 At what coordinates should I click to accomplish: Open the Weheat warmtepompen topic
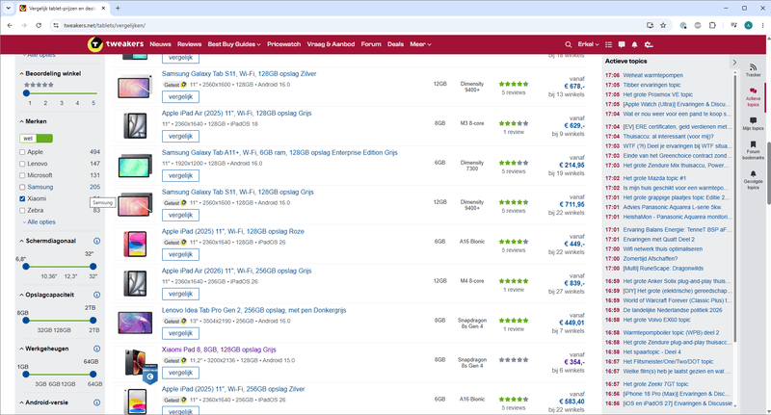tap(653, 76)
